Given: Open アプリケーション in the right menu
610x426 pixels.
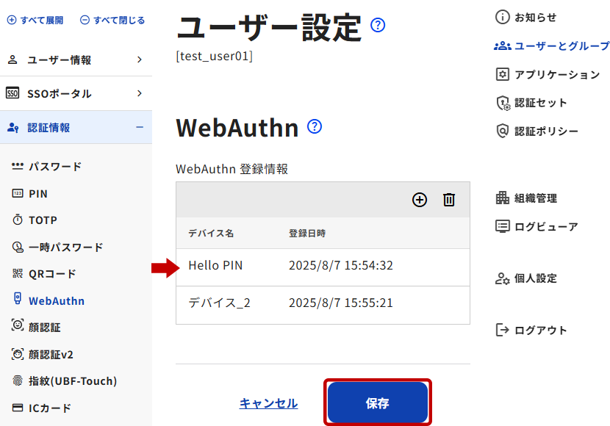Looking at the screenshot, I should click(x=548, y=74).
